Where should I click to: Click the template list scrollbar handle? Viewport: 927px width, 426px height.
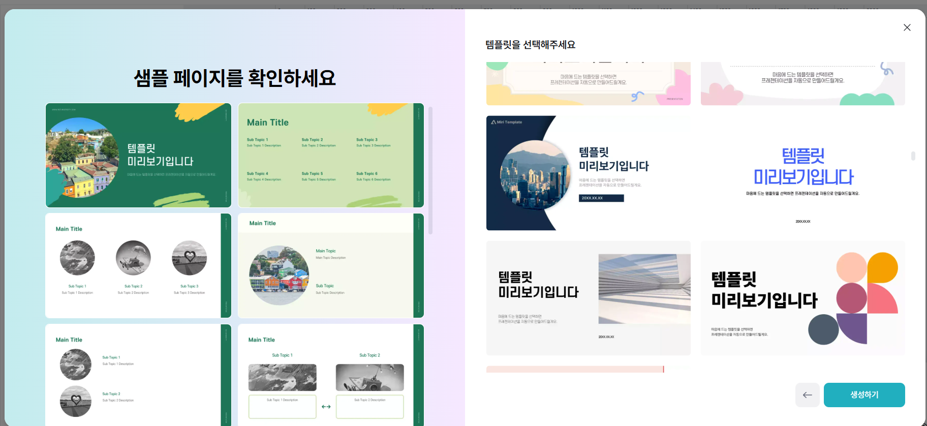[x=913, y=156]
